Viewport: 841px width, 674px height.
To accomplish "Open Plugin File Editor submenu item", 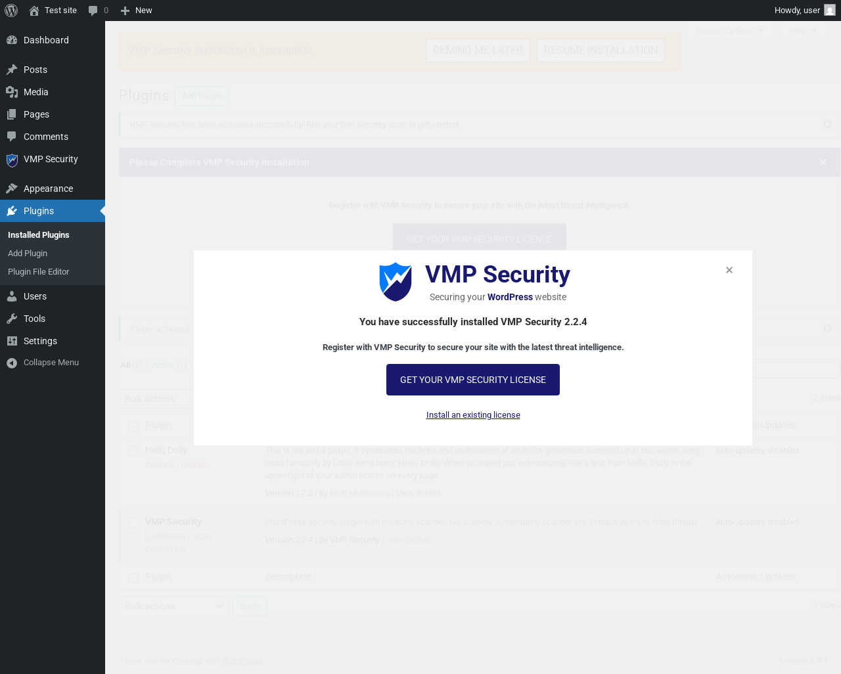I will point(38,272).
